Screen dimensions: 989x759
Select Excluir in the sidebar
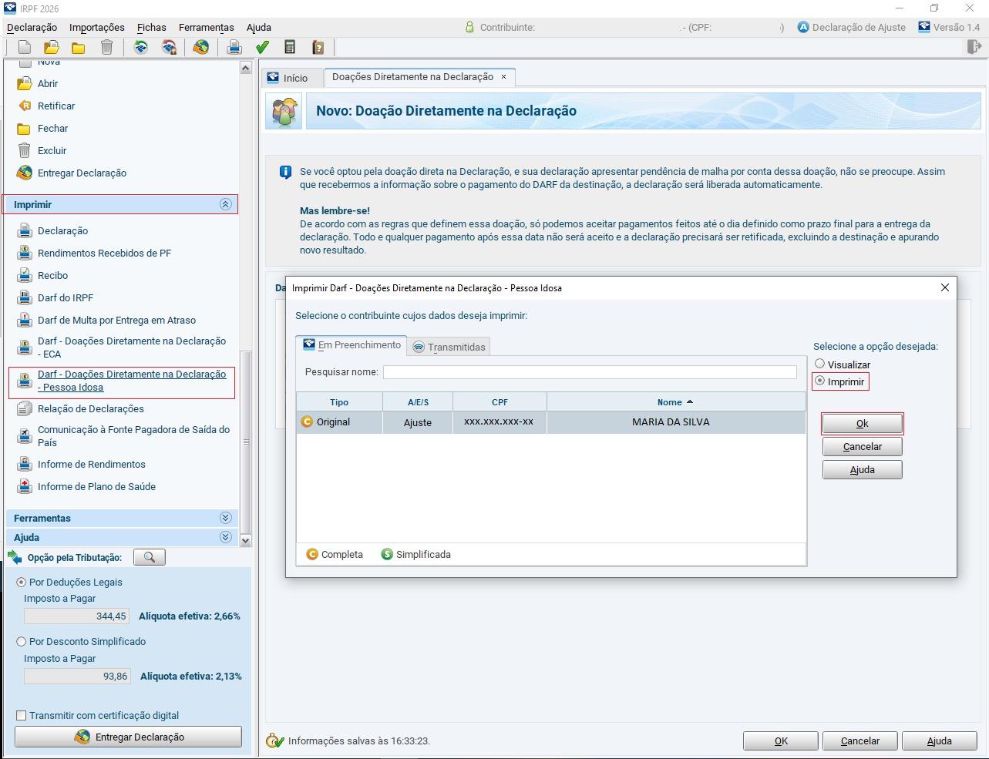[x=52, y=150]
